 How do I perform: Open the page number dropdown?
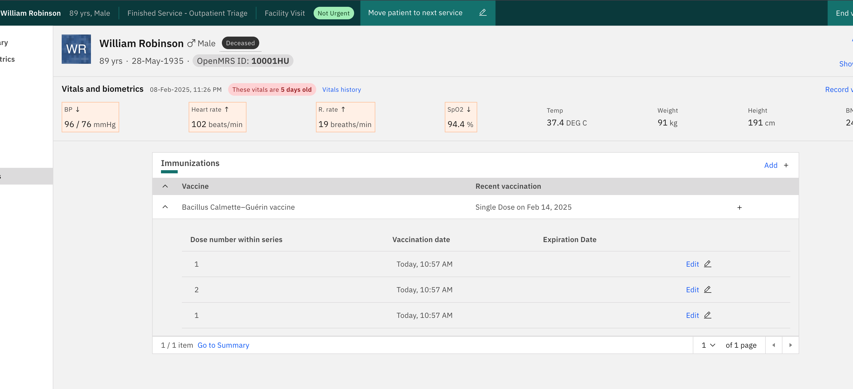click(708, 345)
